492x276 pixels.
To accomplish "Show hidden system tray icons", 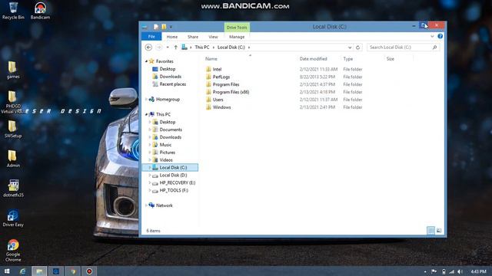I will (425, 272).
